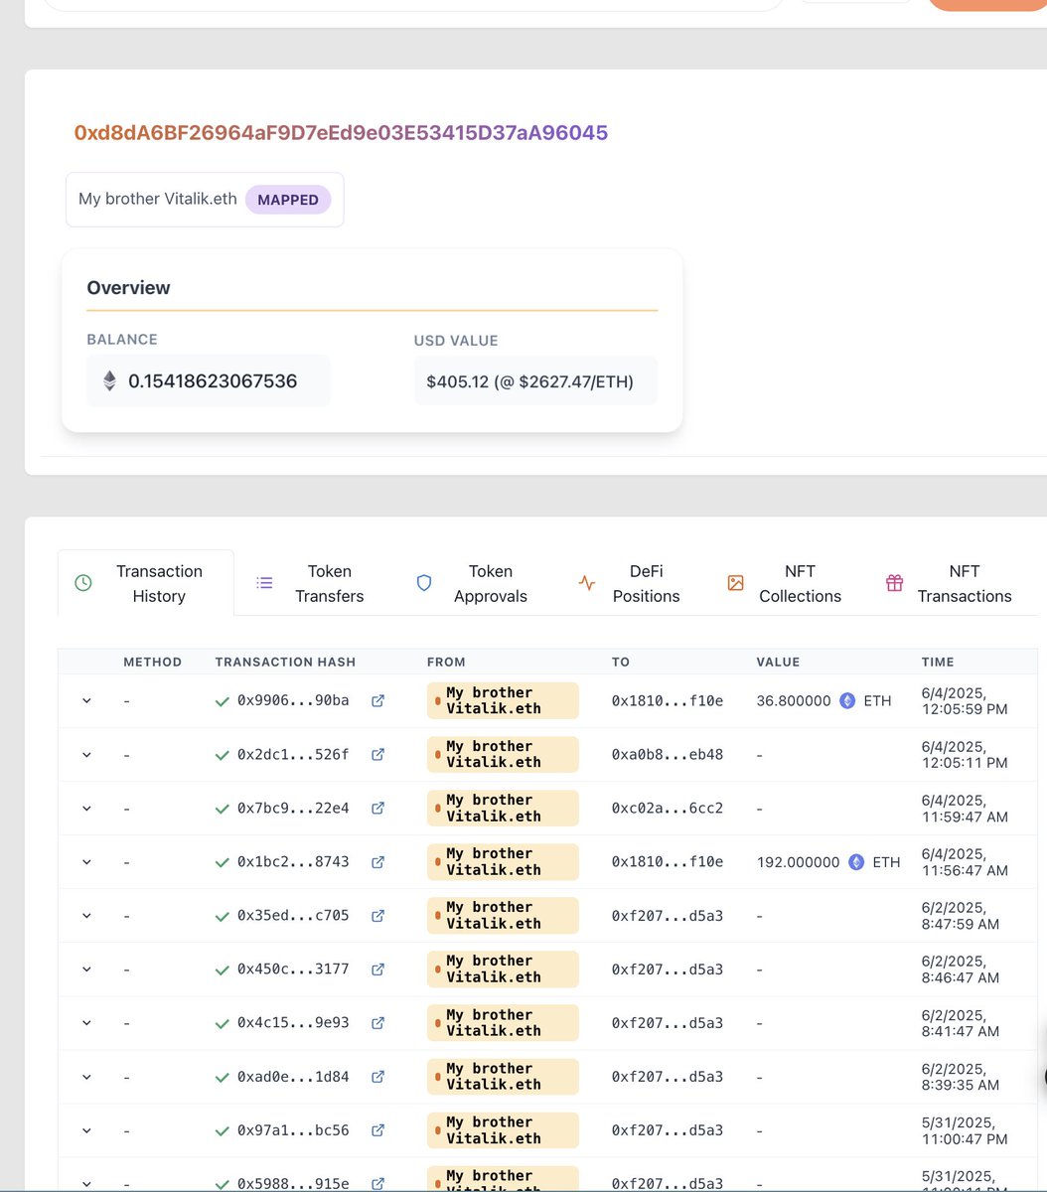Open the NFT Transactions tab
Screen dimensions: 1047x1192
[949, 583]
